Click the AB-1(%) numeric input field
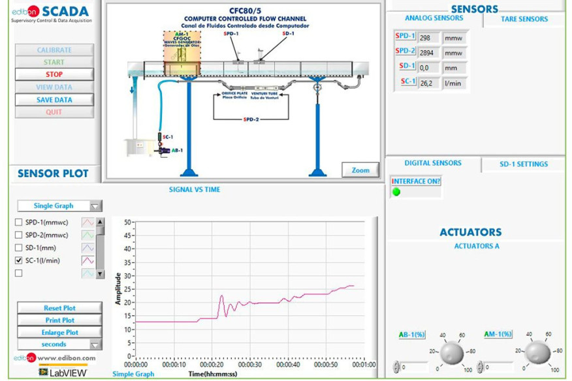The width and height of the screenshot is (572, 381). click(x=414, y=367)
